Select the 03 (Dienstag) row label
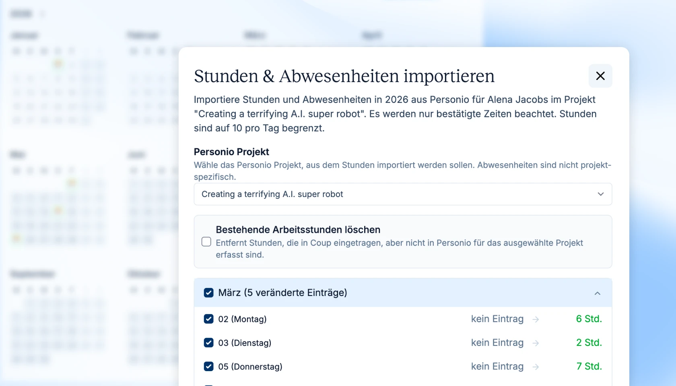 pyautogui.click(x=245, y=343)
